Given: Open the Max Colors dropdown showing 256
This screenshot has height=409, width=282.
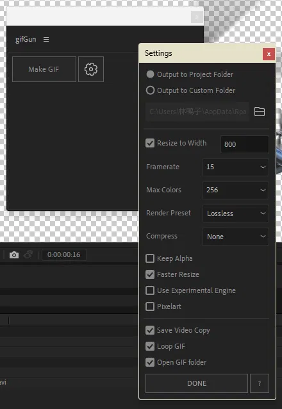Looking at the screenshot, I should [x=235, y=190].
